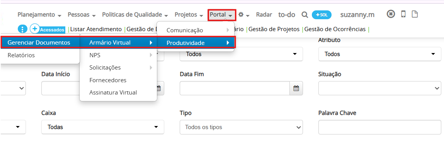Click the mobile phone icon
This screenshot has width=444, height=141.
(403, 14)
